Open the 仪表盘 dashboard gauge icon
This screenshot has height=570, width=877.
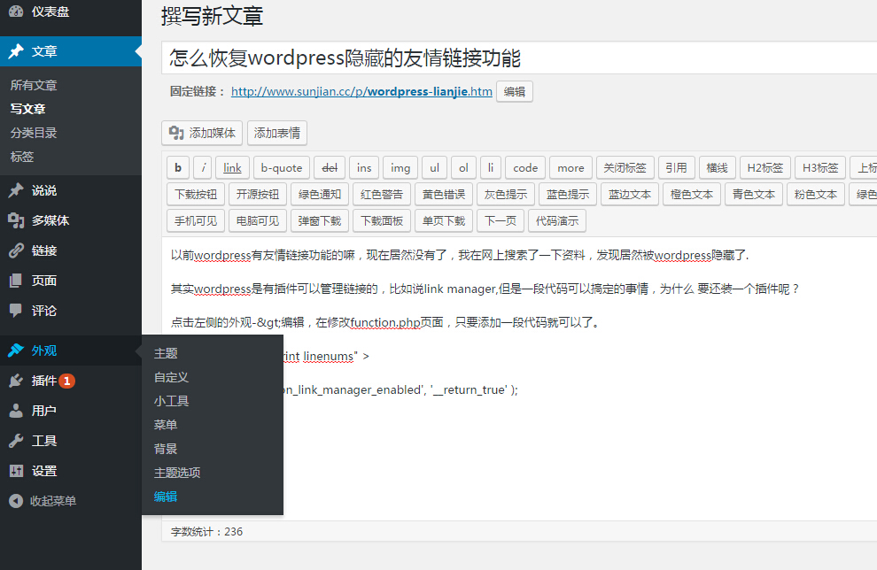(16, 12)
